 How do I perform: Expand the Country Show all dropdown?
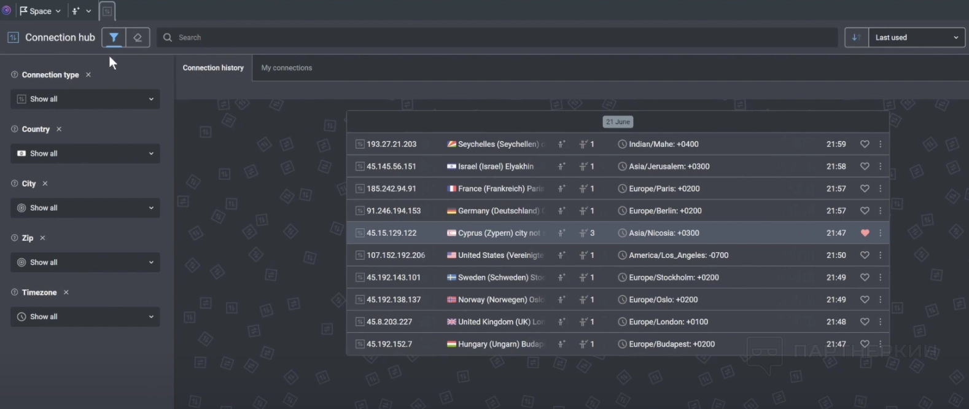85,154
